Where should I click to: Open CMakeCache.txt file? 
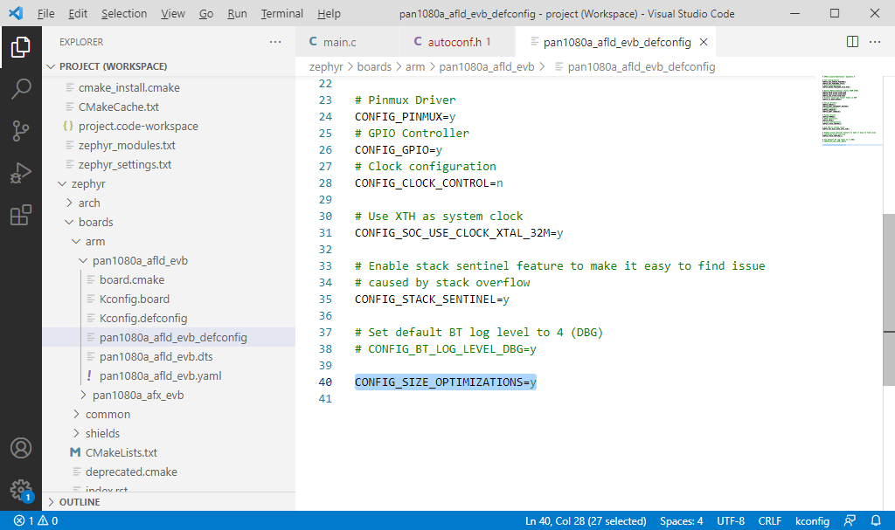point(169,107)
